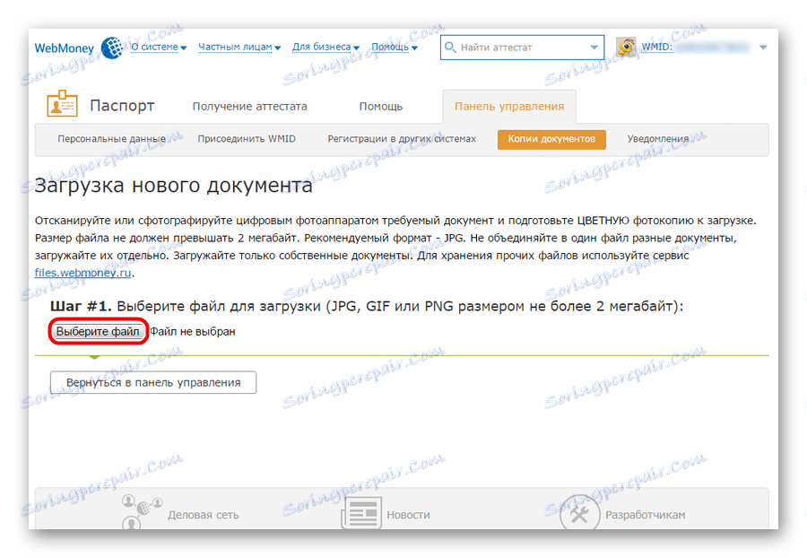Expand the 'Частным лицам' menu
807x558 pixels.
click(239, 47)
